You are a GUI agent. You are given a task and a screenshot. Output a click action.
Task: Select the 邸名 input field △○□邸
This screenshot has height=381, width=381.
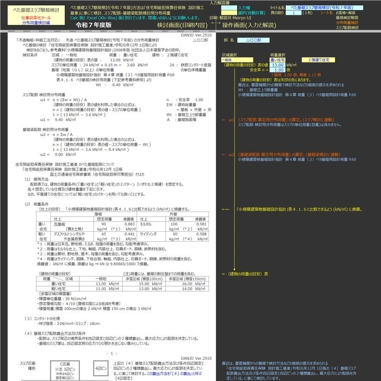tap(253, 40)
